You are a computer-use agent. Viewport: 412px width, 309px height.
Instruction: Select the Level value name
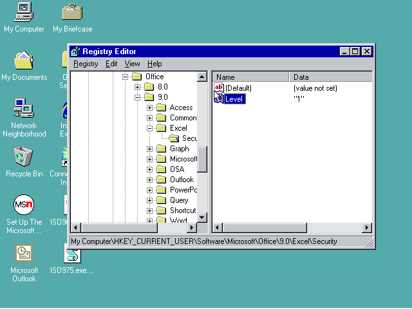click(234, 99)
